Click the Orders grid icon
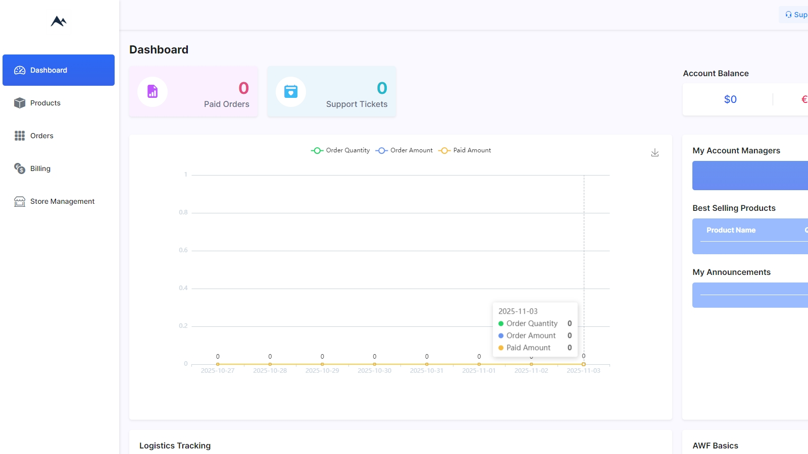The width and height of the screenshot is (808, 454). tap(20, 136)
